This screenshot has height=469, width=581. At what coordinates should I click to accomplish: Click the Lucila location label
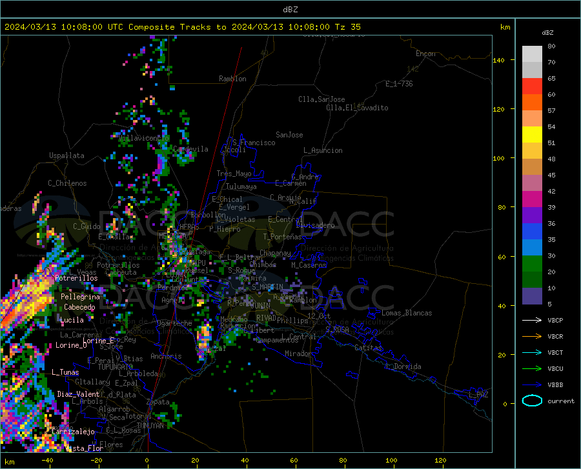72,320
